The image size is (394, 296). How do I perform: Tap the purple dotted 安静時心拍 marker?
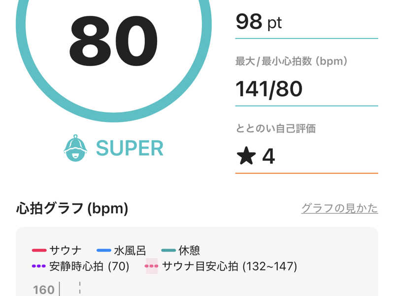tap(39, 266)
